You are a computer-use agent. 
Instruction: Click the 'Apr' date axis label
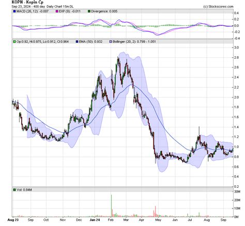pyautogui.click(x=142, y=220)
